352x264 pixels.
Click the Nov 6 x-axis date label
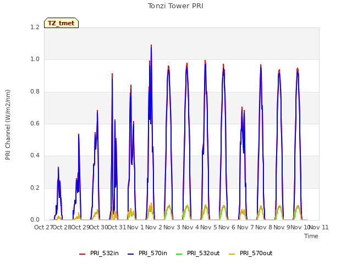pyautogui.click(x=227, y=227)
